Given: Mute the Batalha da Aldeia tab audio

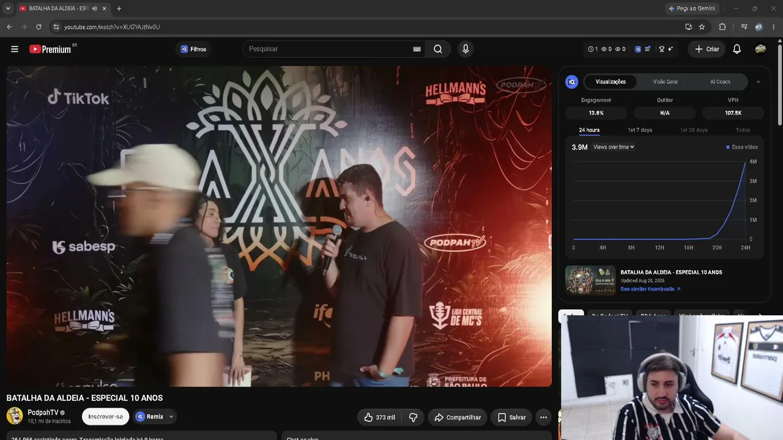Looking at the screenshot, I should pyautogui.click(x=95, y=9).
